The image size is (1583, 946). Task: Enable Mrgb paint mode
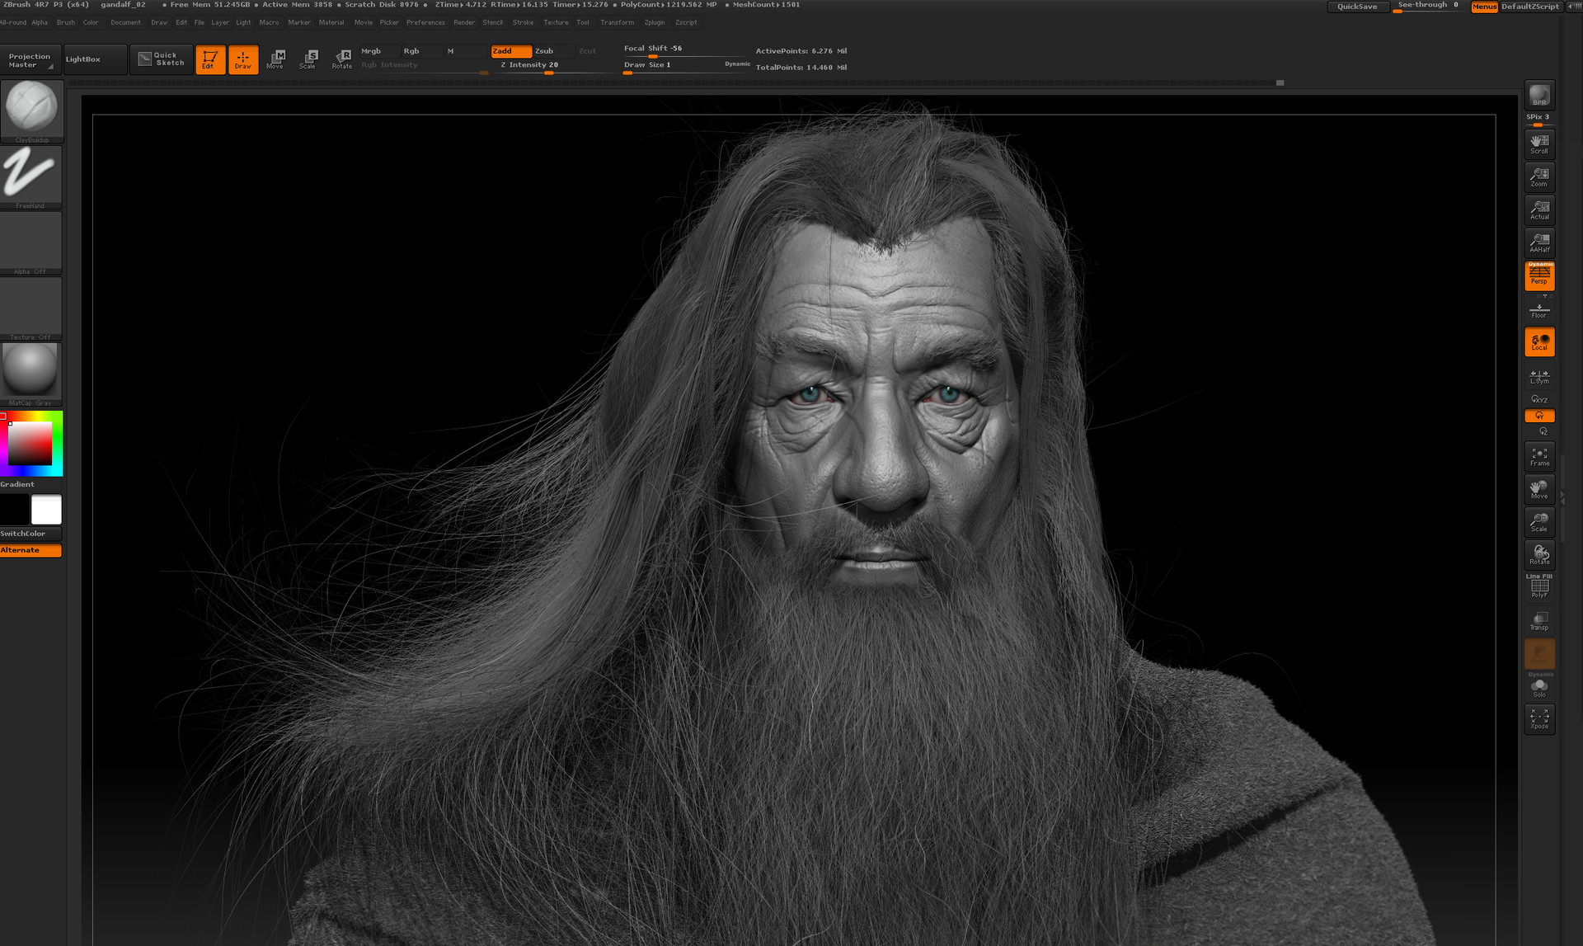click(379, 51)
